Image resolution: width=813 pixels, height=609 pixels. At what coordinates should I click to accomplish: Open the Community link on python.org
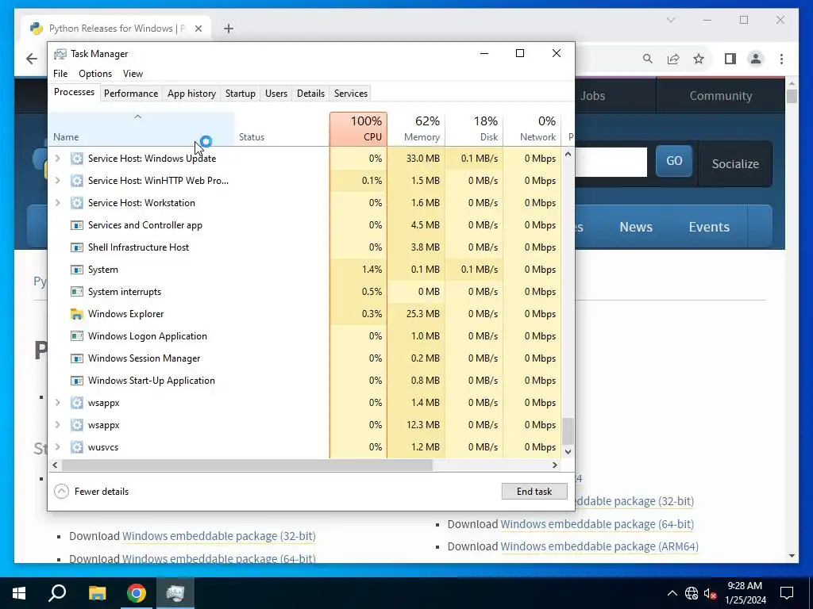pyautogui.click(x=721, y=96)
